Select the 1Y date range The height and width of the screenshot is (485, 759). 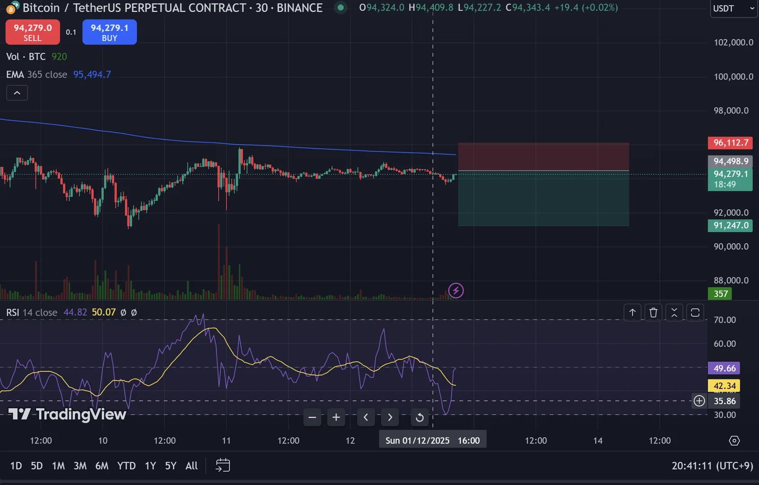[x=150, y=466]
